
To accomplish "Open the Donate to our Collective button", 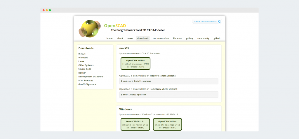I will pyautogui.click(x=207, y=21).
